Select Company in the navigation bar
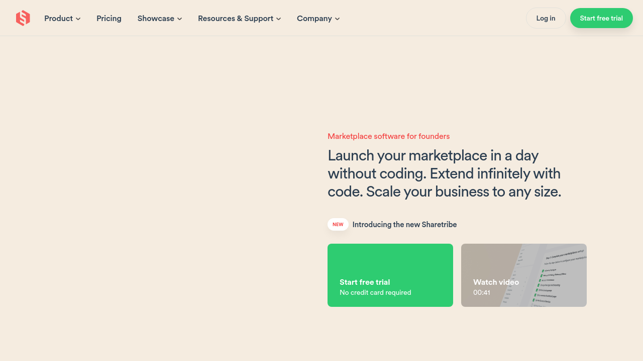The image size is (643, 361). coord(314,19)
